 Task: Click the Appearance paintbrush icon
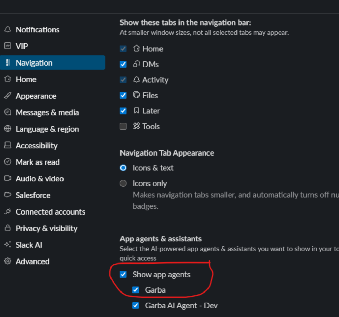click(8, 96)
